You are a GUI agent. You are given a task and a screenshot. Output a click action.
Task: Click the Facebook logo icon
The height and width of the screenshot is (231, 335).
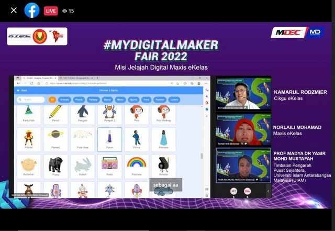click(32, 10)
